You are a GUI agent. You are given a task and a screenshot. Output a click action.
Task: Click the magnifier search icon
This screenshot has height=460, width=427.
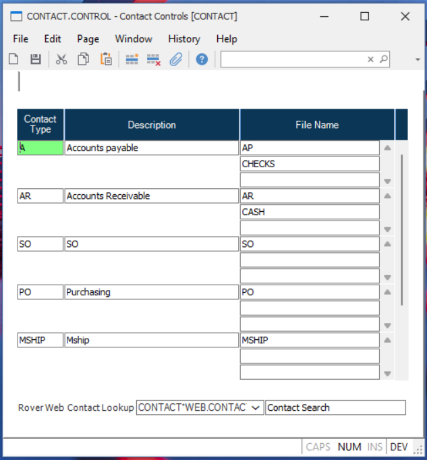384,59
